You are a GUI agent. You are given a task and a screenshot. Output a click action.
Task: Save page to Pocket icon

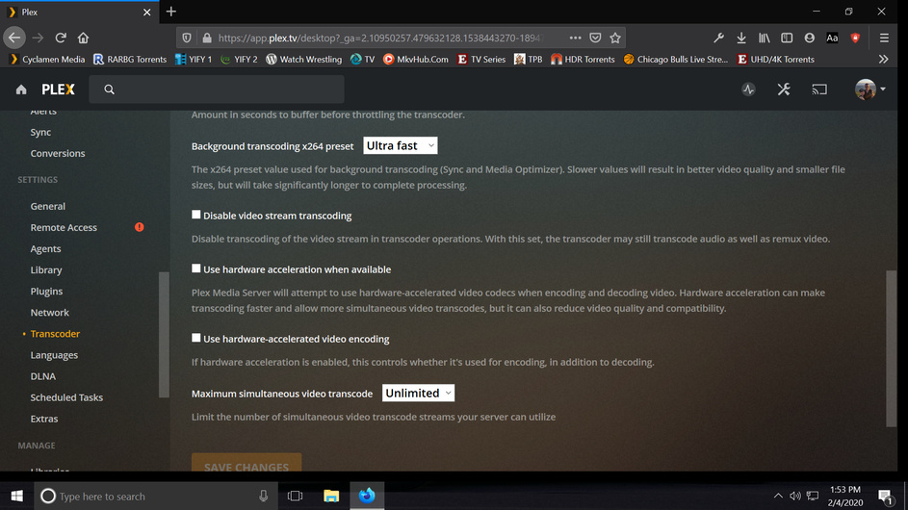click(595, 38)
